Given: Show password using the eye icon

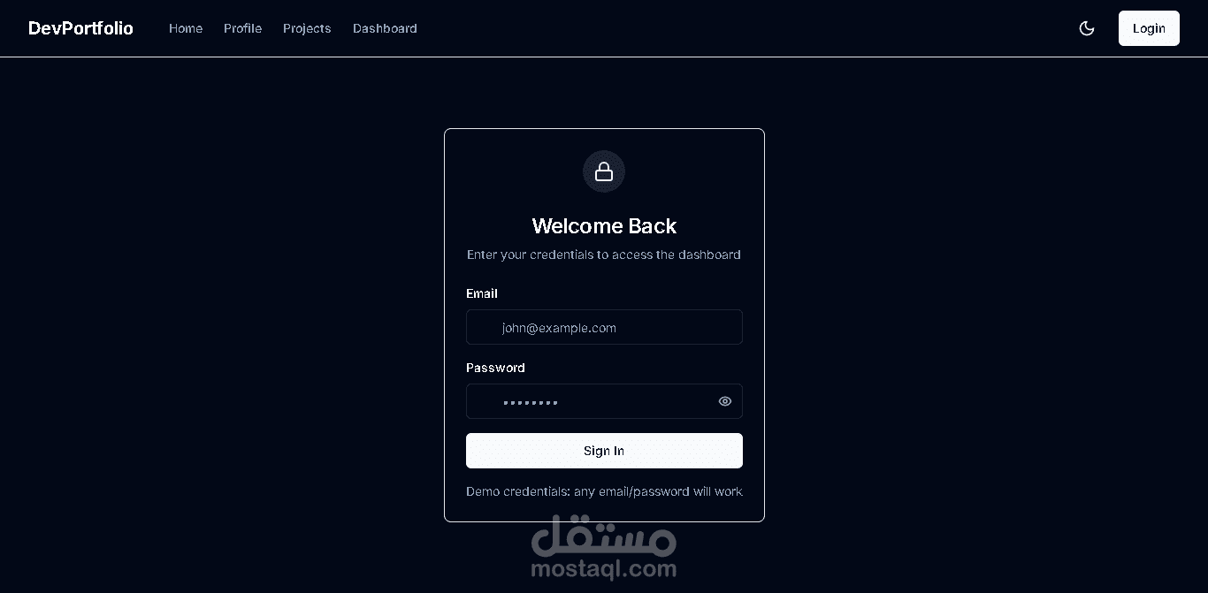Looking at the screenshot, I should click(x=725, y=401).
